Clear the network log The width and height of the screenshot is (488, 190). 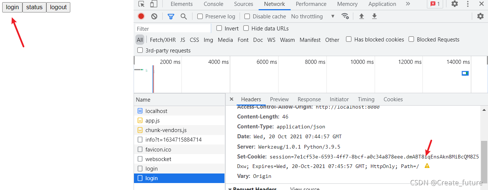(154, 16)
